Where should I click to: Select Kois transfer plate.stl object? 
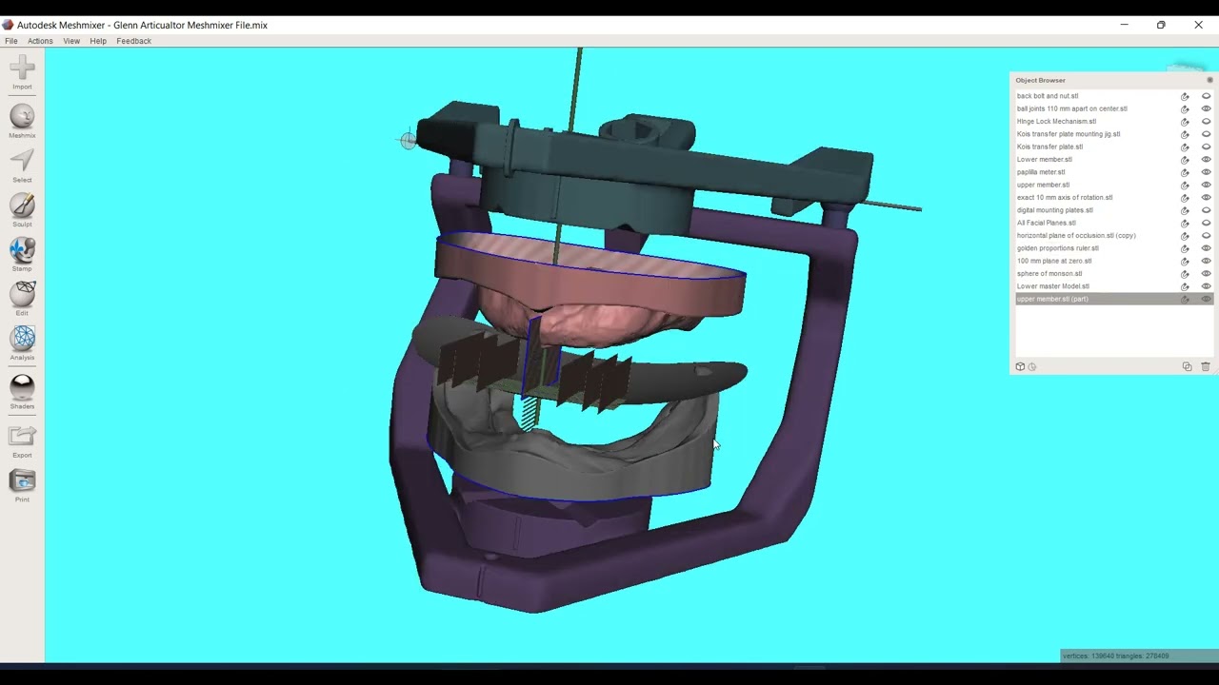[1049, 147]
